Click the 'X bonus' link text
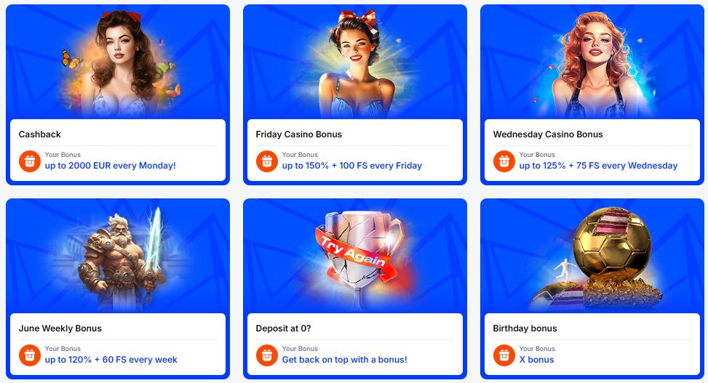Viewport: 708px width, 383px height. point(536,360)
